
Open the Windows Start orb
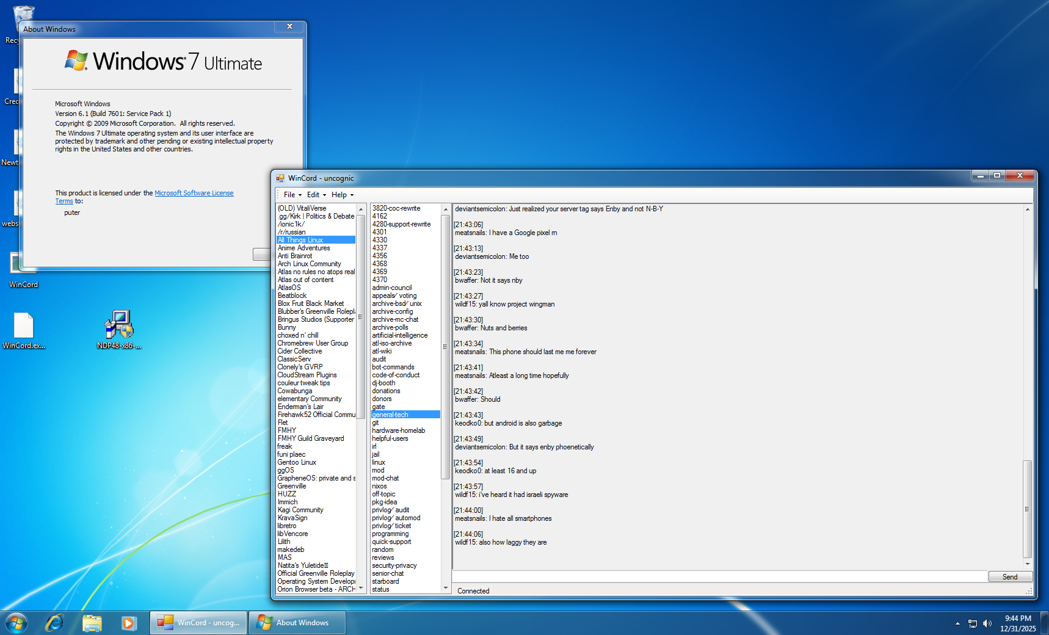pyautogui.click(x=16, y=623)
